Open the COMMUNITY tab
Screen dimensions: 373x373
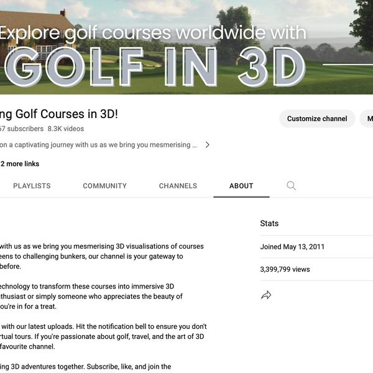coord(104,186)
